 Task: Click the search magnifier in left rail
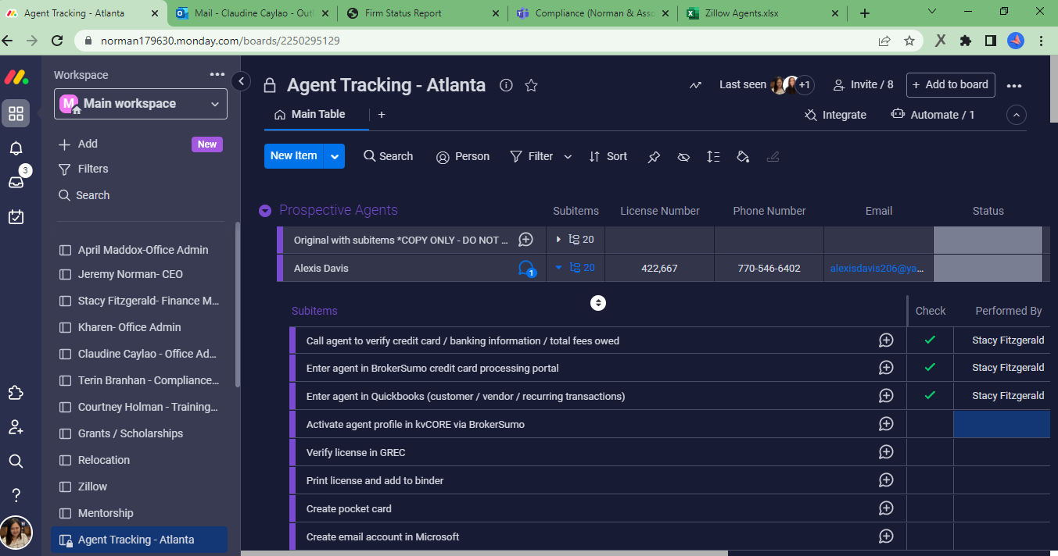tap(16, 462)
